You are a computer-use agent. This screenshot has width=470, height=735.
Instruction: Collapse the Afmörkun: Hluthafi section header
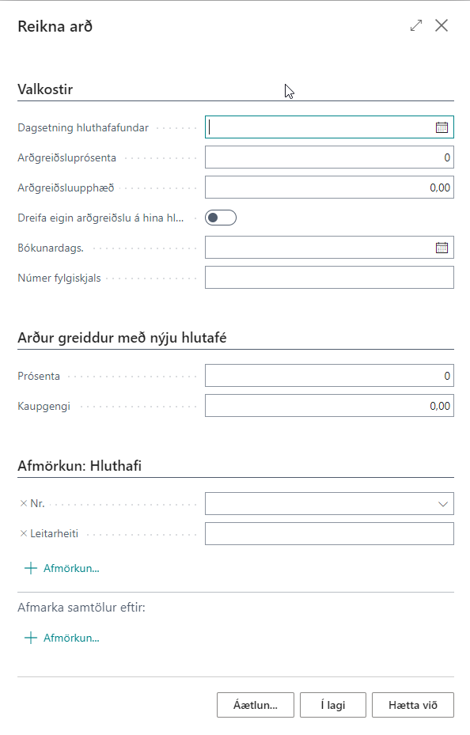click(x=79, y=465)
